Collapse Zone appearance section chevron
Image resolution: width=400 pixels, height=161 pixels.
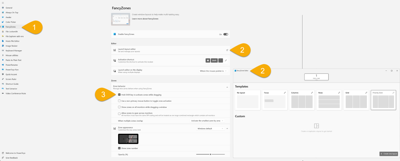click(x=227, y=129)
